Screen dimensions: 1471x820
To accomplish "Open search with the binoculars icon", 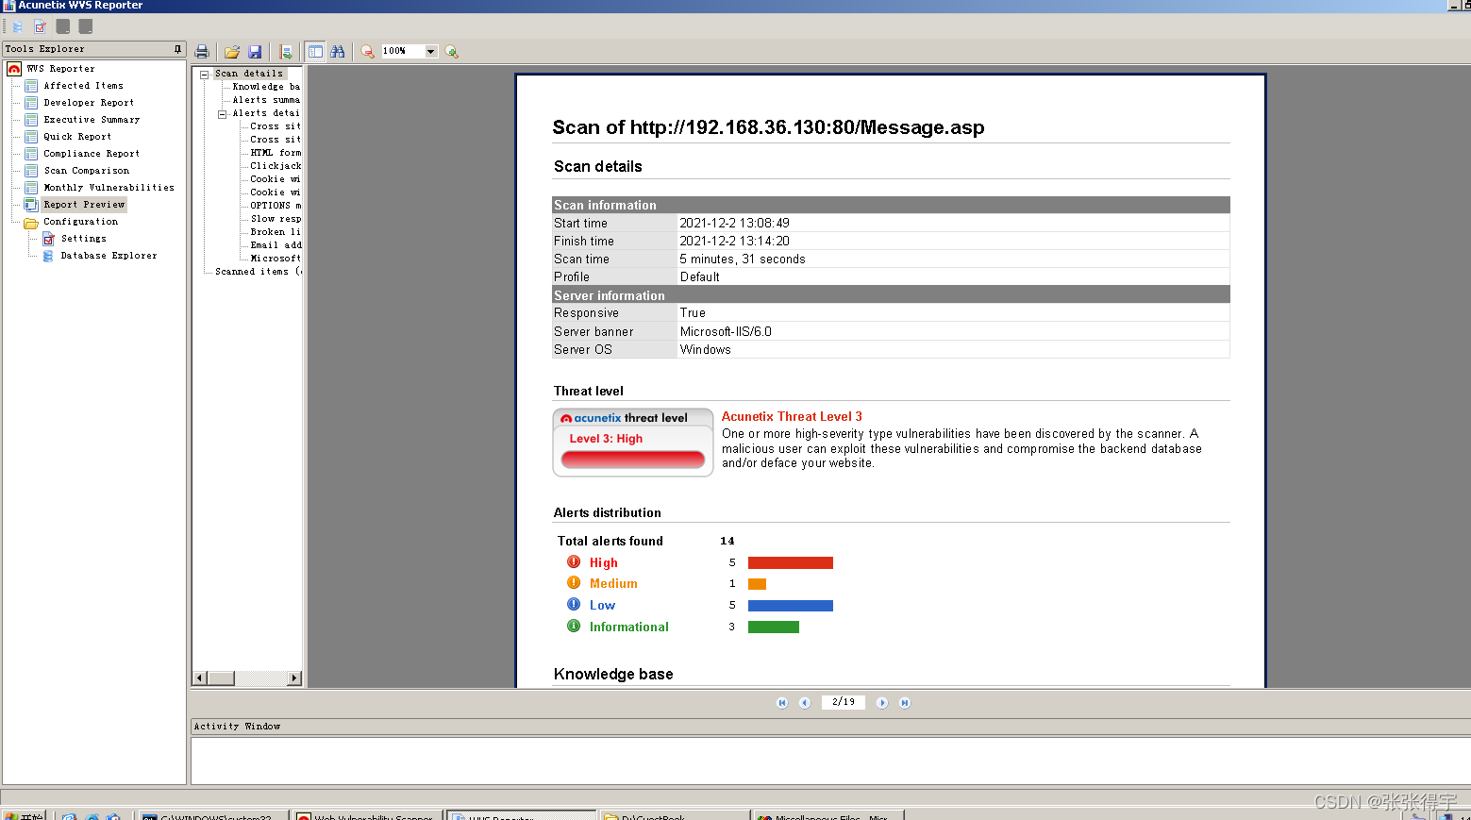I will [x=338, y=52].
